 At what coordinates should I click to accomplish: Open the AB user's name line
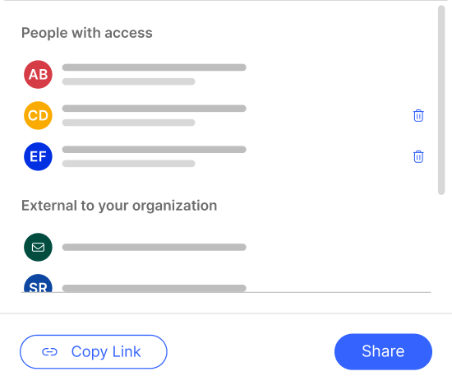coord(155,67)
